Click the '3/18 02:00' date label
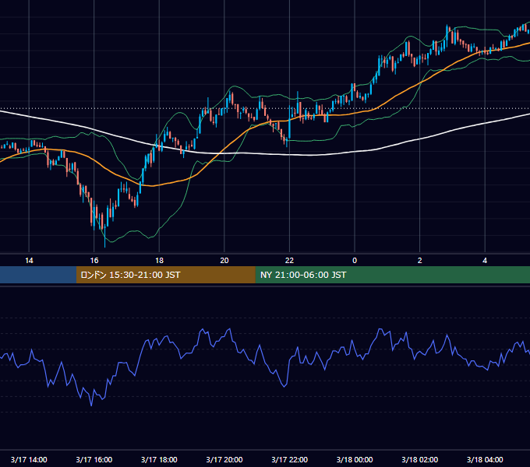The image size is (530, 467). click(x=420, y=459)
